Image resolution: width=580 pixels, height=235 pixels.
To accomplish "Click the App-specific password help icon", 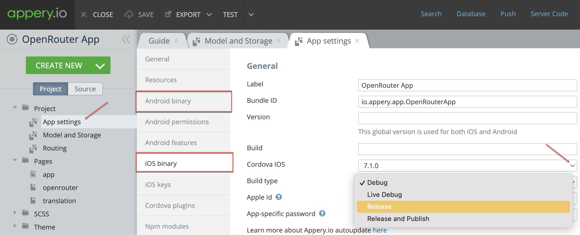I will (x=322, y=213).
